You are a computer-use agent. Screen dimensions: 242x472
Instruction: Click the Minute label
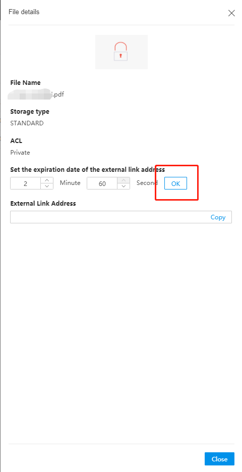[70, 183]
